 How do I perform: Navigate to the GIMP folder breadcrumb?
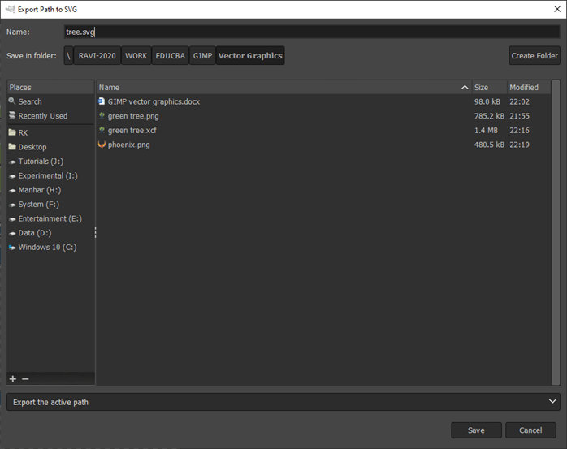coord(202,56)
